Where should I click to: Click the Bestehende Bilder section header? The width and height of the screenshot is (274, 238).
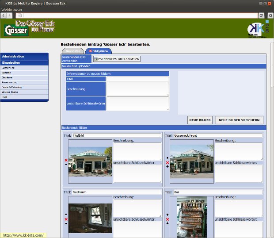pyautogui.click(x=164, y=128)
